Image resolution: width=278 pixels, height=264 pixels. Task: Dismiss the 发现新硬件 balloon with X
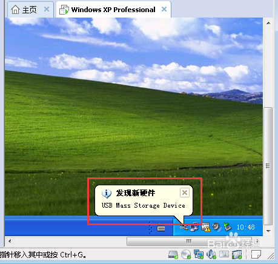pyautogui.click(x=185, y=193)
